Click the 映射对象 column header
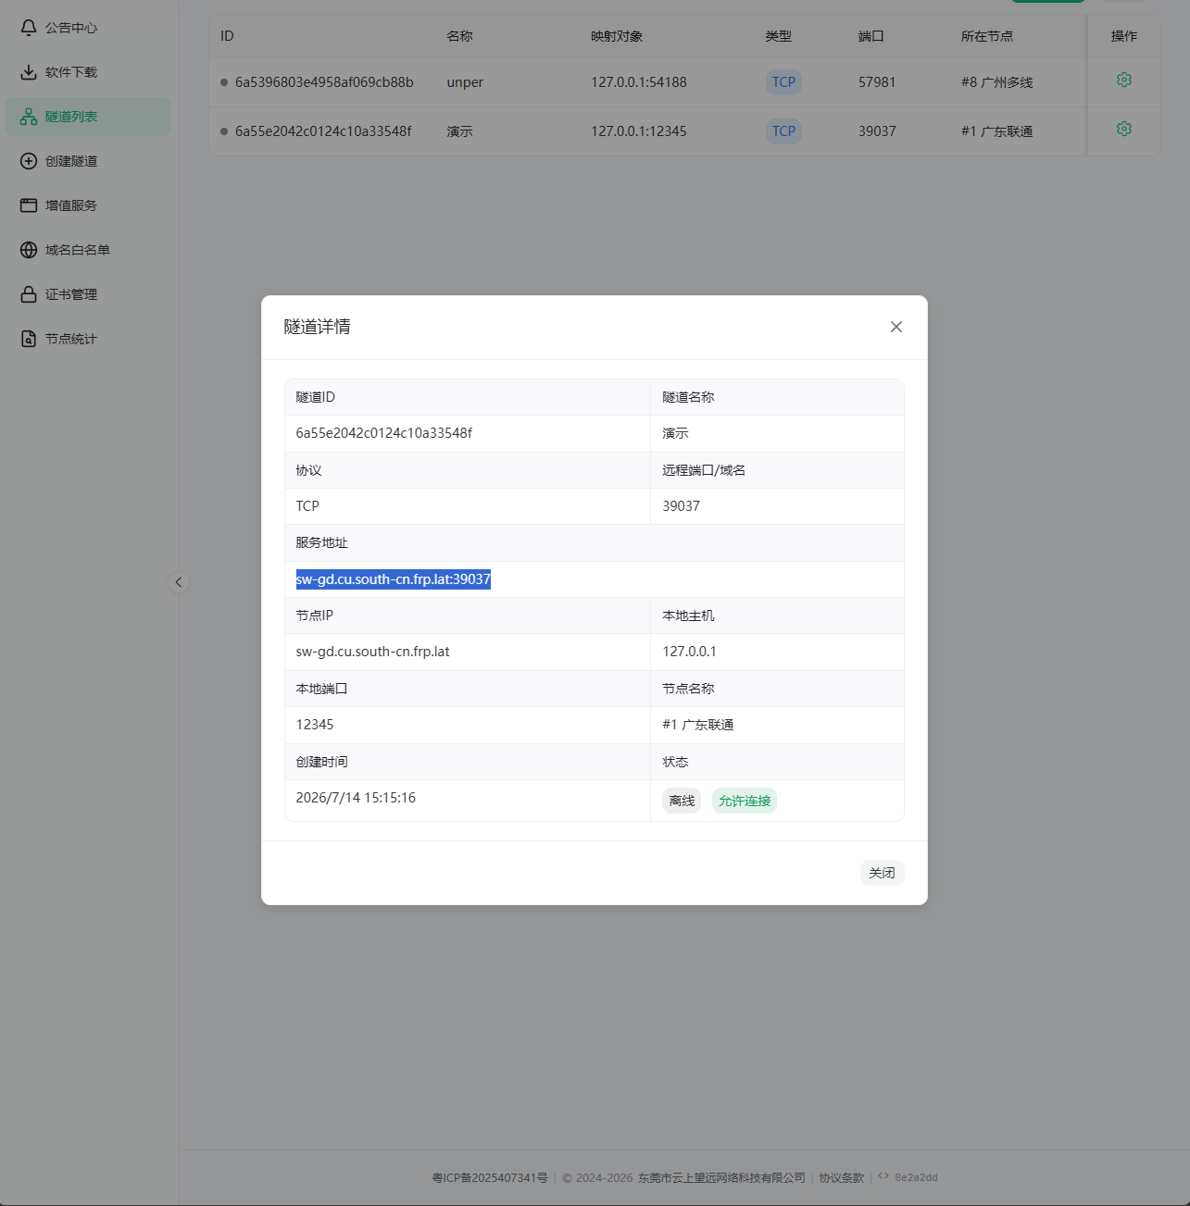 (x=617, y=36)
